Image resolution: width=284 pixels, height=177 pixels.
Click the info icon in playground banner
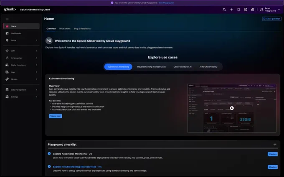(x=112, y=3)
